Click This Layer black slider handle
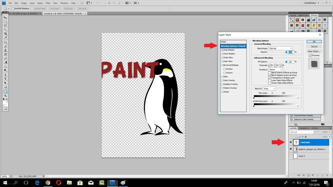This screenshot has width=333, height=187. pyautogui.click(x=254, y=98)
